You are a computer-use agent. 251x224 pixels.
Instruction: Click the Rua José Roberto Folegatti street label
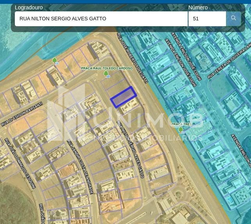click(132, 58)
